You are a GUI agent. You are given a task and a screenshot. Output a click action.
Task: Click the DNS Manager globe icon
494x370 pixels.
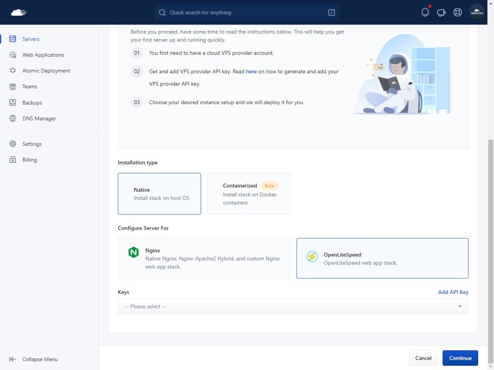tap(13, 119)
